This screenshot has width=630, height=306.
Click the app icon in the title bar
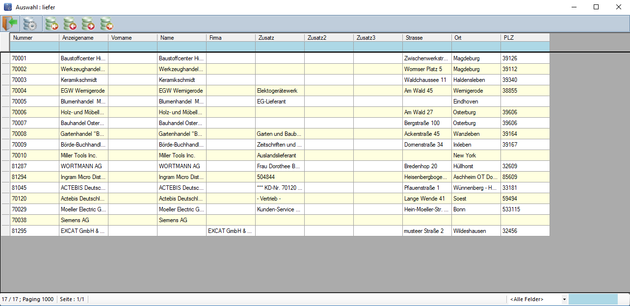tap(8, 7)
